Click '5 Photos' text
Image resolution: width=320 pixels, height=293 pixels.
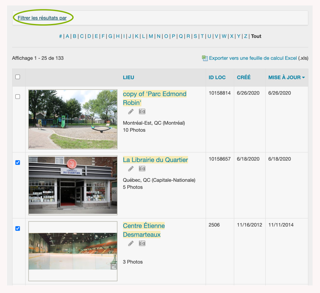click(133, 187)
